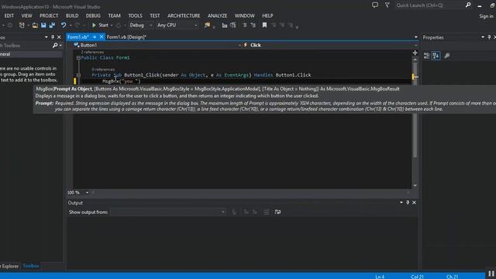Open the PROJECT menu
The height and width of the screenshot is (279, 496).
pyautogui.click(x=49, y=15)
